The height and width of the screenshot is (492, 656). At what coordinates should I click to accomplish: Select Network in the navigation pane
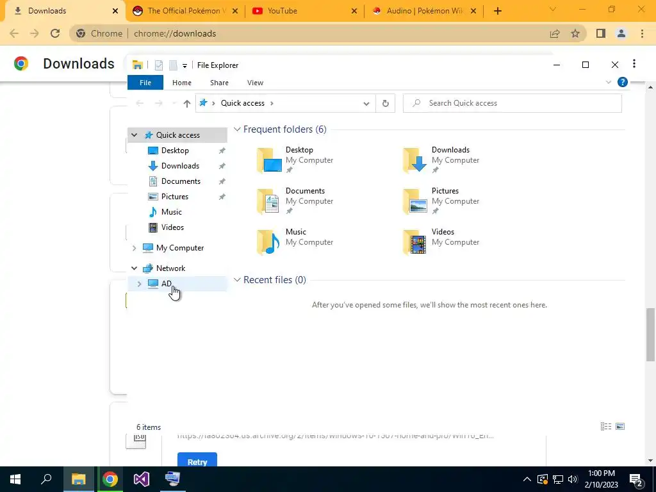pyautogui.click(x=170, y=268)
